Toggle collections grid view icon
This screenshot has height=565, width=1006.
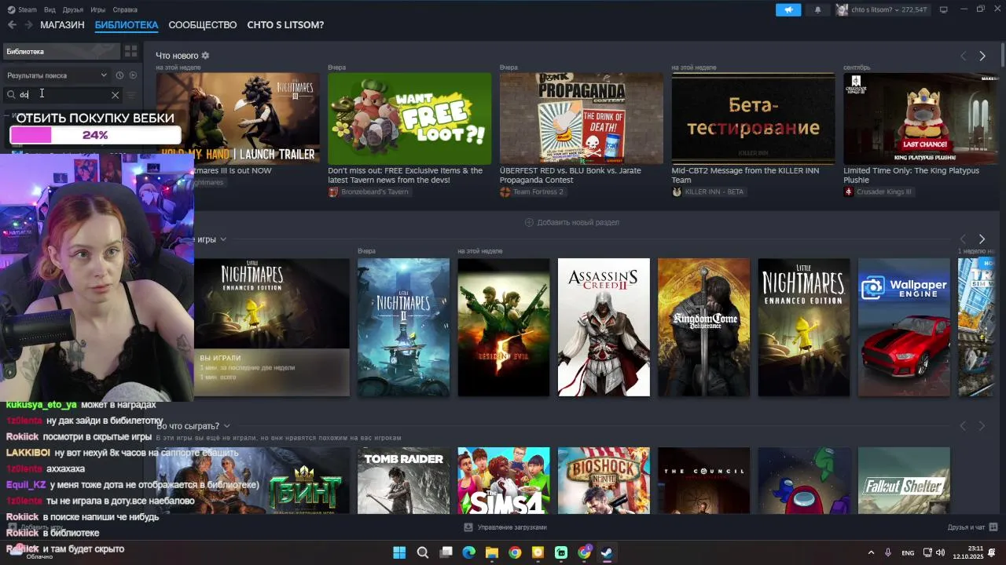click(130, 51)
